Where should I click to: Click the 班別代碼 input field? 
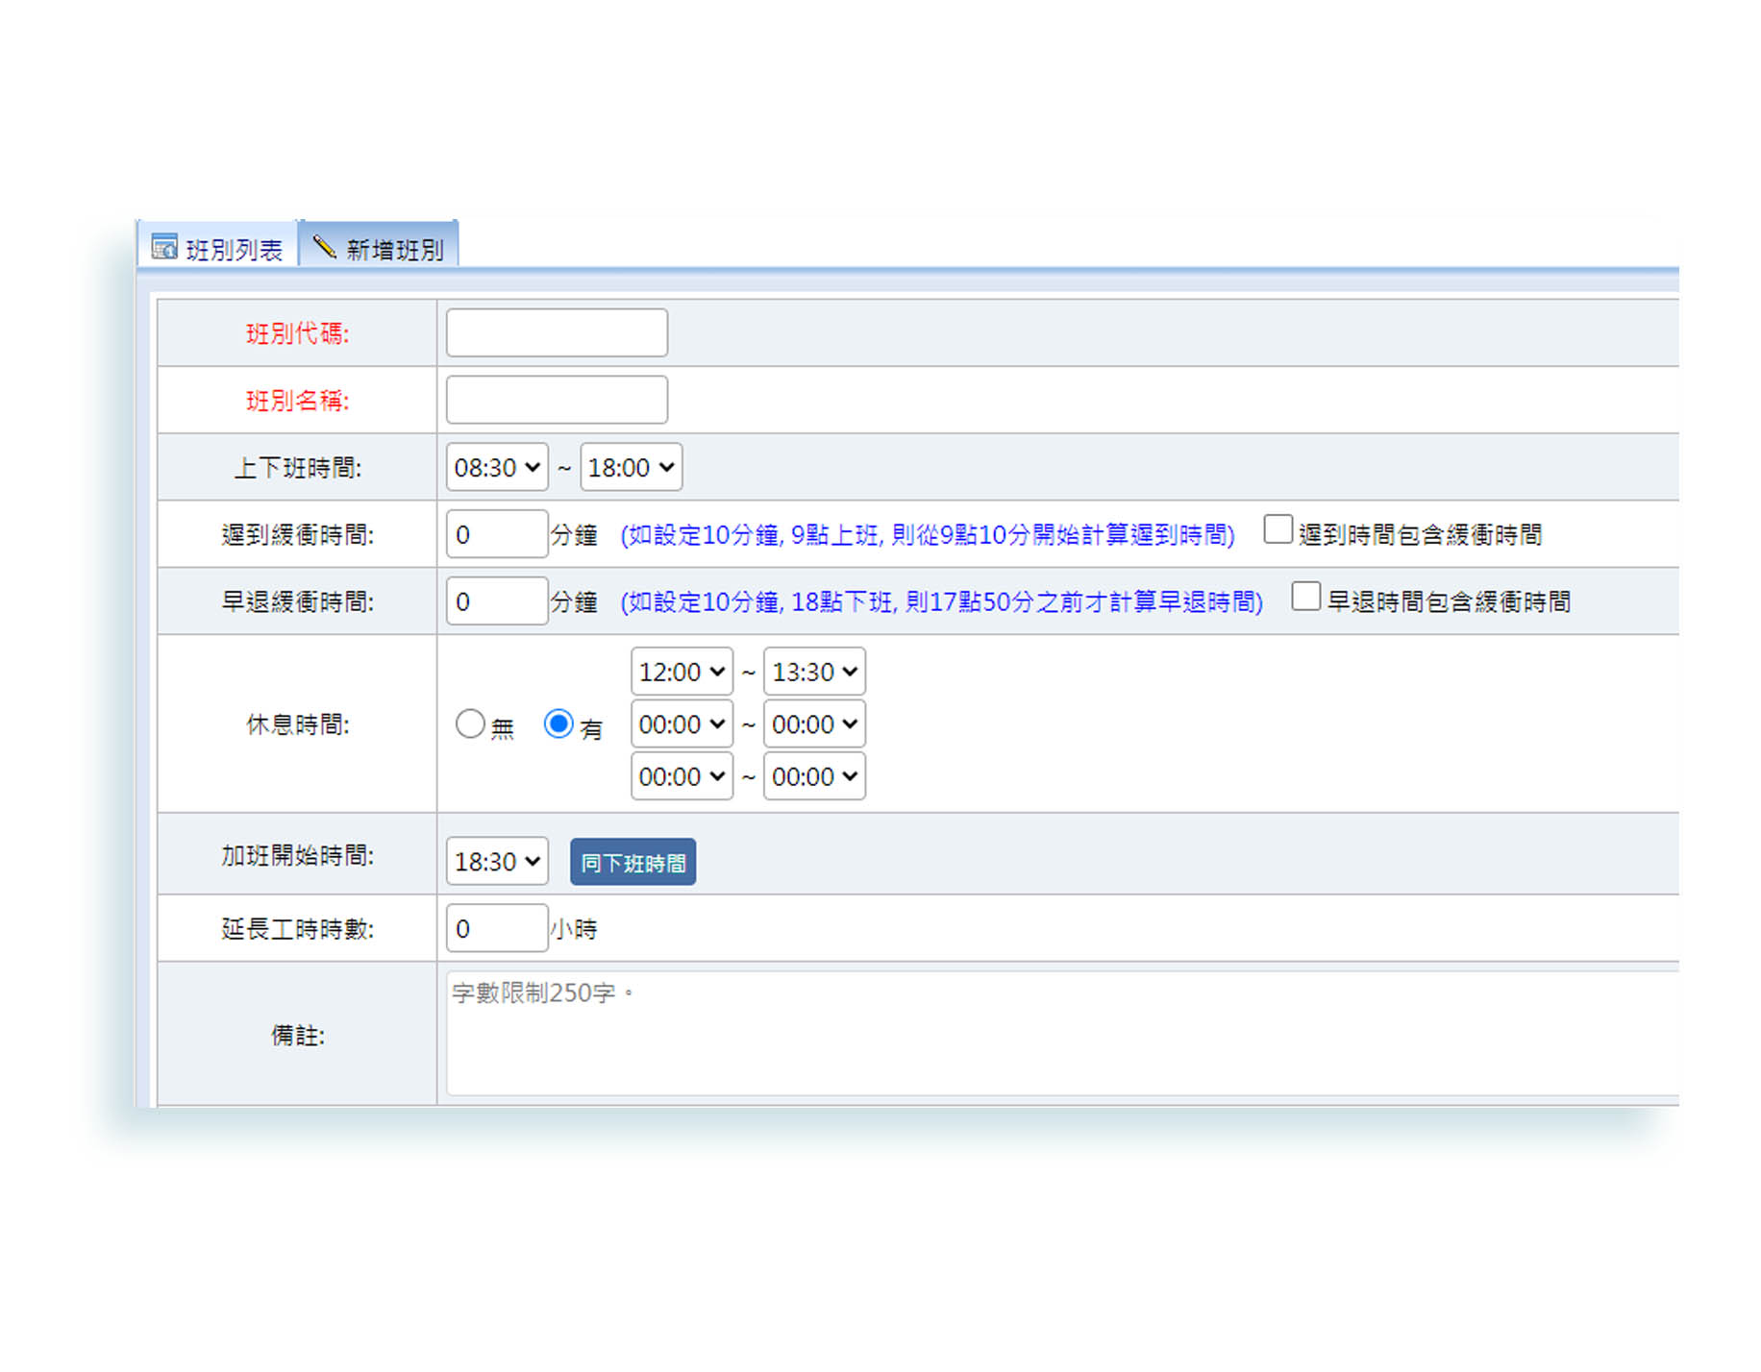[557, 333]
